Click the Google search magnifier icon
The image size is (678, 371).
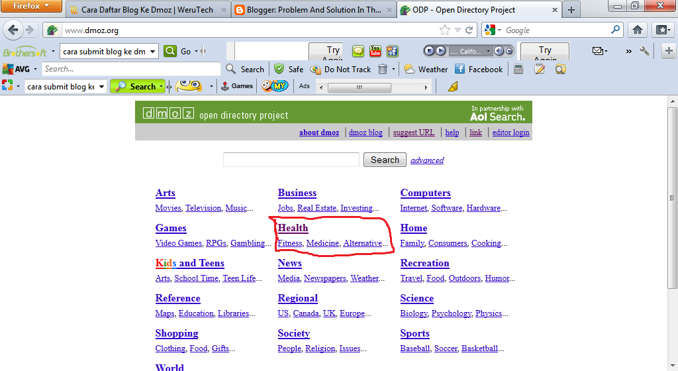615,30
